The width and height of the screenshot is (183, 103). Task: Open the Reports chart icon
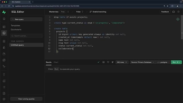(4, 81)
